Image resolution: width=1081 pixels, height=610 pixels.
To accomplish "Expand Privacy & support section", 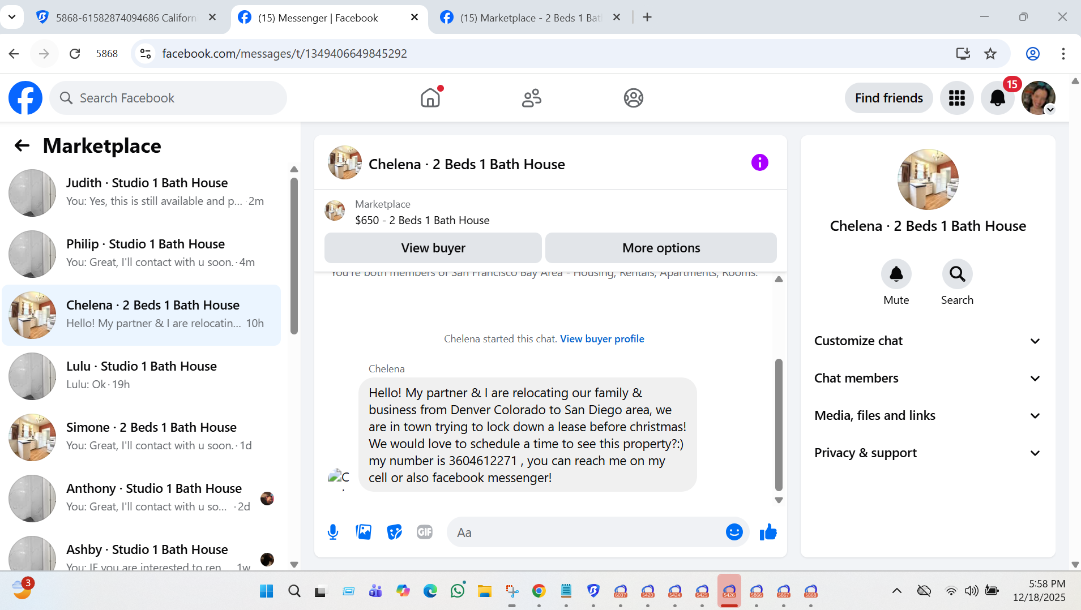I will coord(928,453).
